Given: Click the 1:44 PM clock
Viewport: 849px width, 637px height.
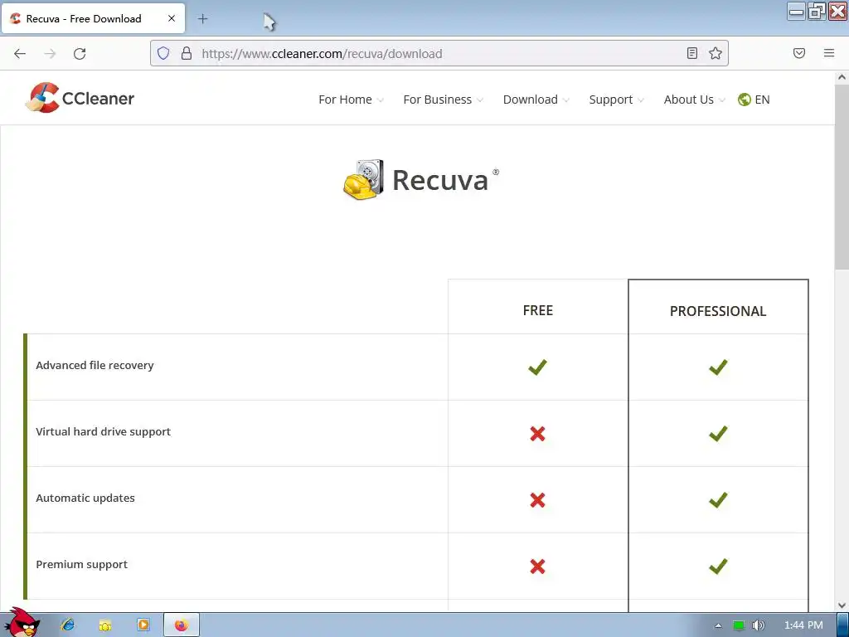Looking at the screenshot, I should (x=803, y=625).
